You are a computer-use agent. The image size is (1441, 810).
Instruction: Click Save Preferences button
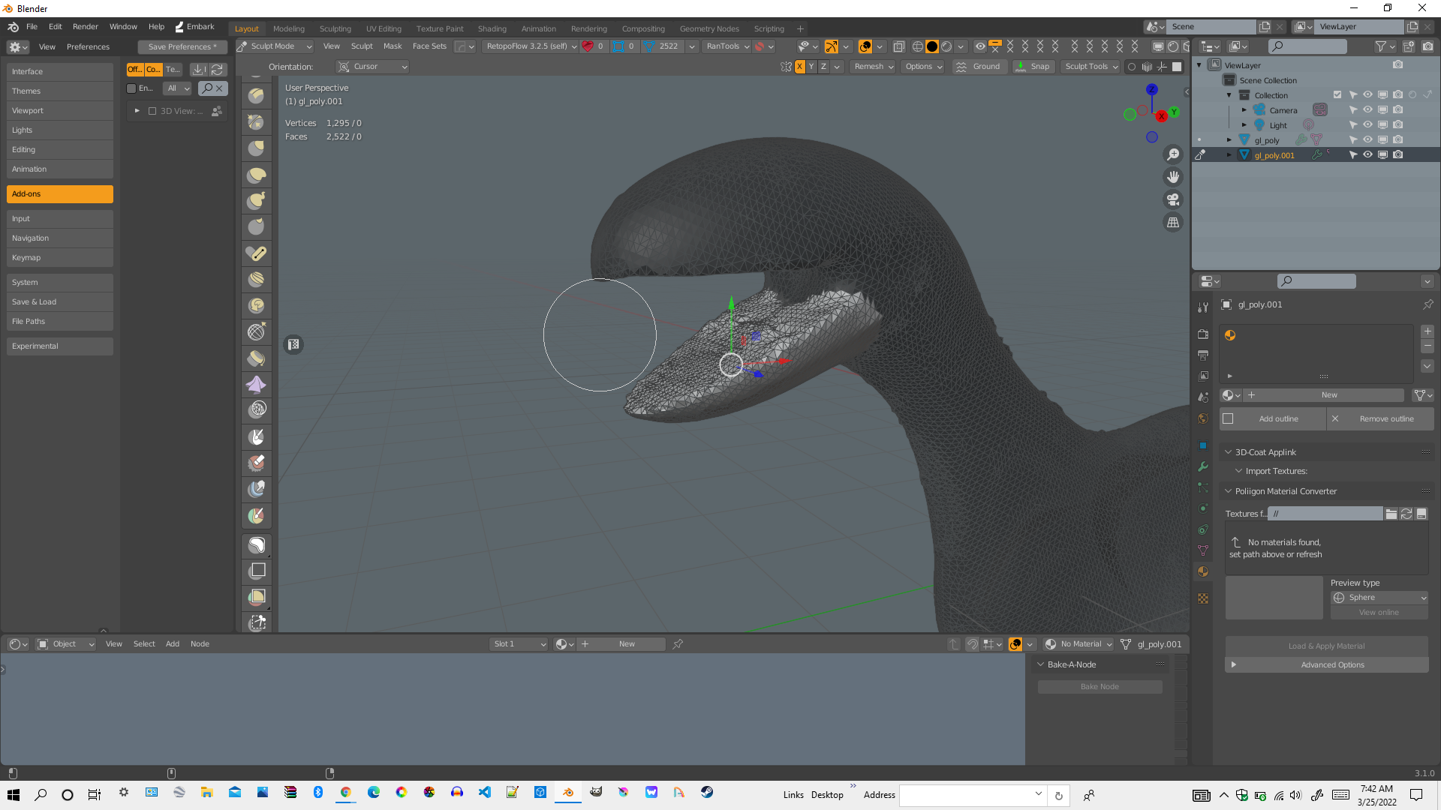click(182, 46)
